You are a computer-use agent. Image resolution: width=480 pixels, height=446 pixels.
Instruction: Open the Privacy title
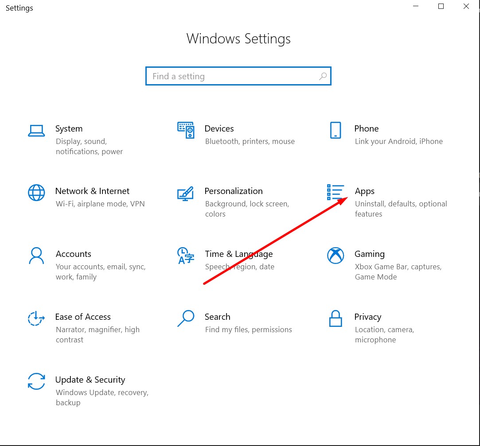point(368,317)
